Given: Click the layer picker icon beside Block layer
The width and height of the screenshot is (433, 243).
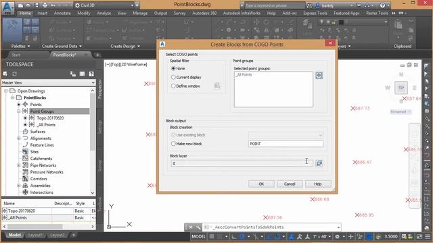Looking at the screenshot, I should click(x=319, y=163).
